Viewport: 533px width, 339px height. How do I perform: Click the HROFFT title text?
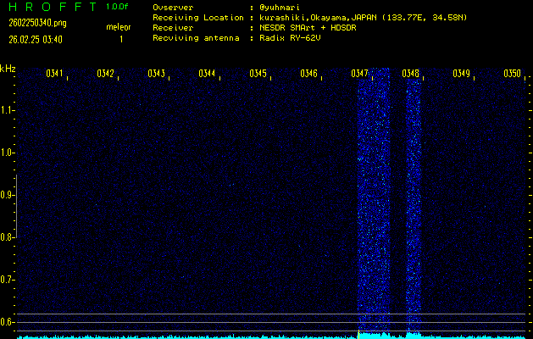[x=53, y=7]
